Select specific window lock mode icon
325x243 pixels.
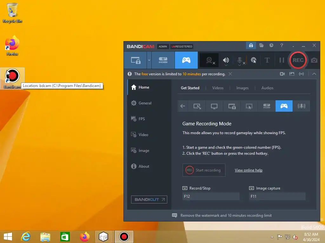tap(232, 106)
